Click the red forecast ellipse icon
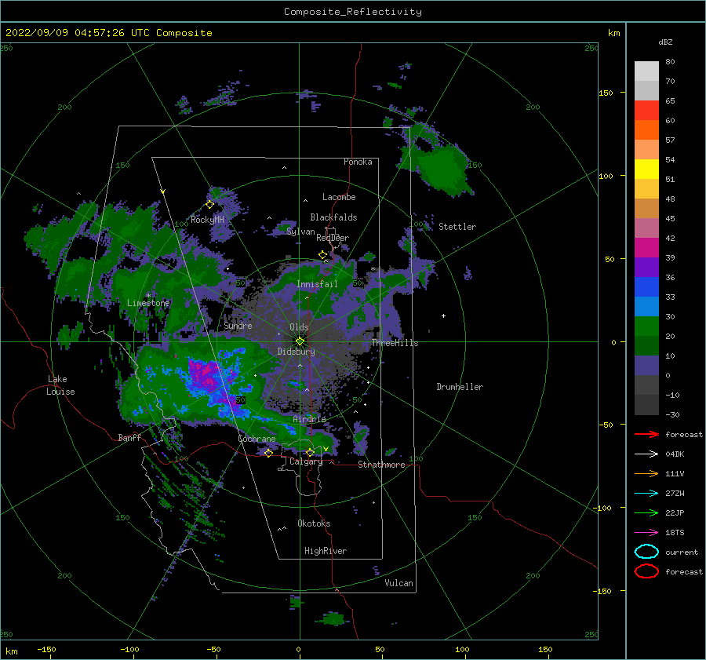This screenshot has width=706, height=660. point(646,571)
